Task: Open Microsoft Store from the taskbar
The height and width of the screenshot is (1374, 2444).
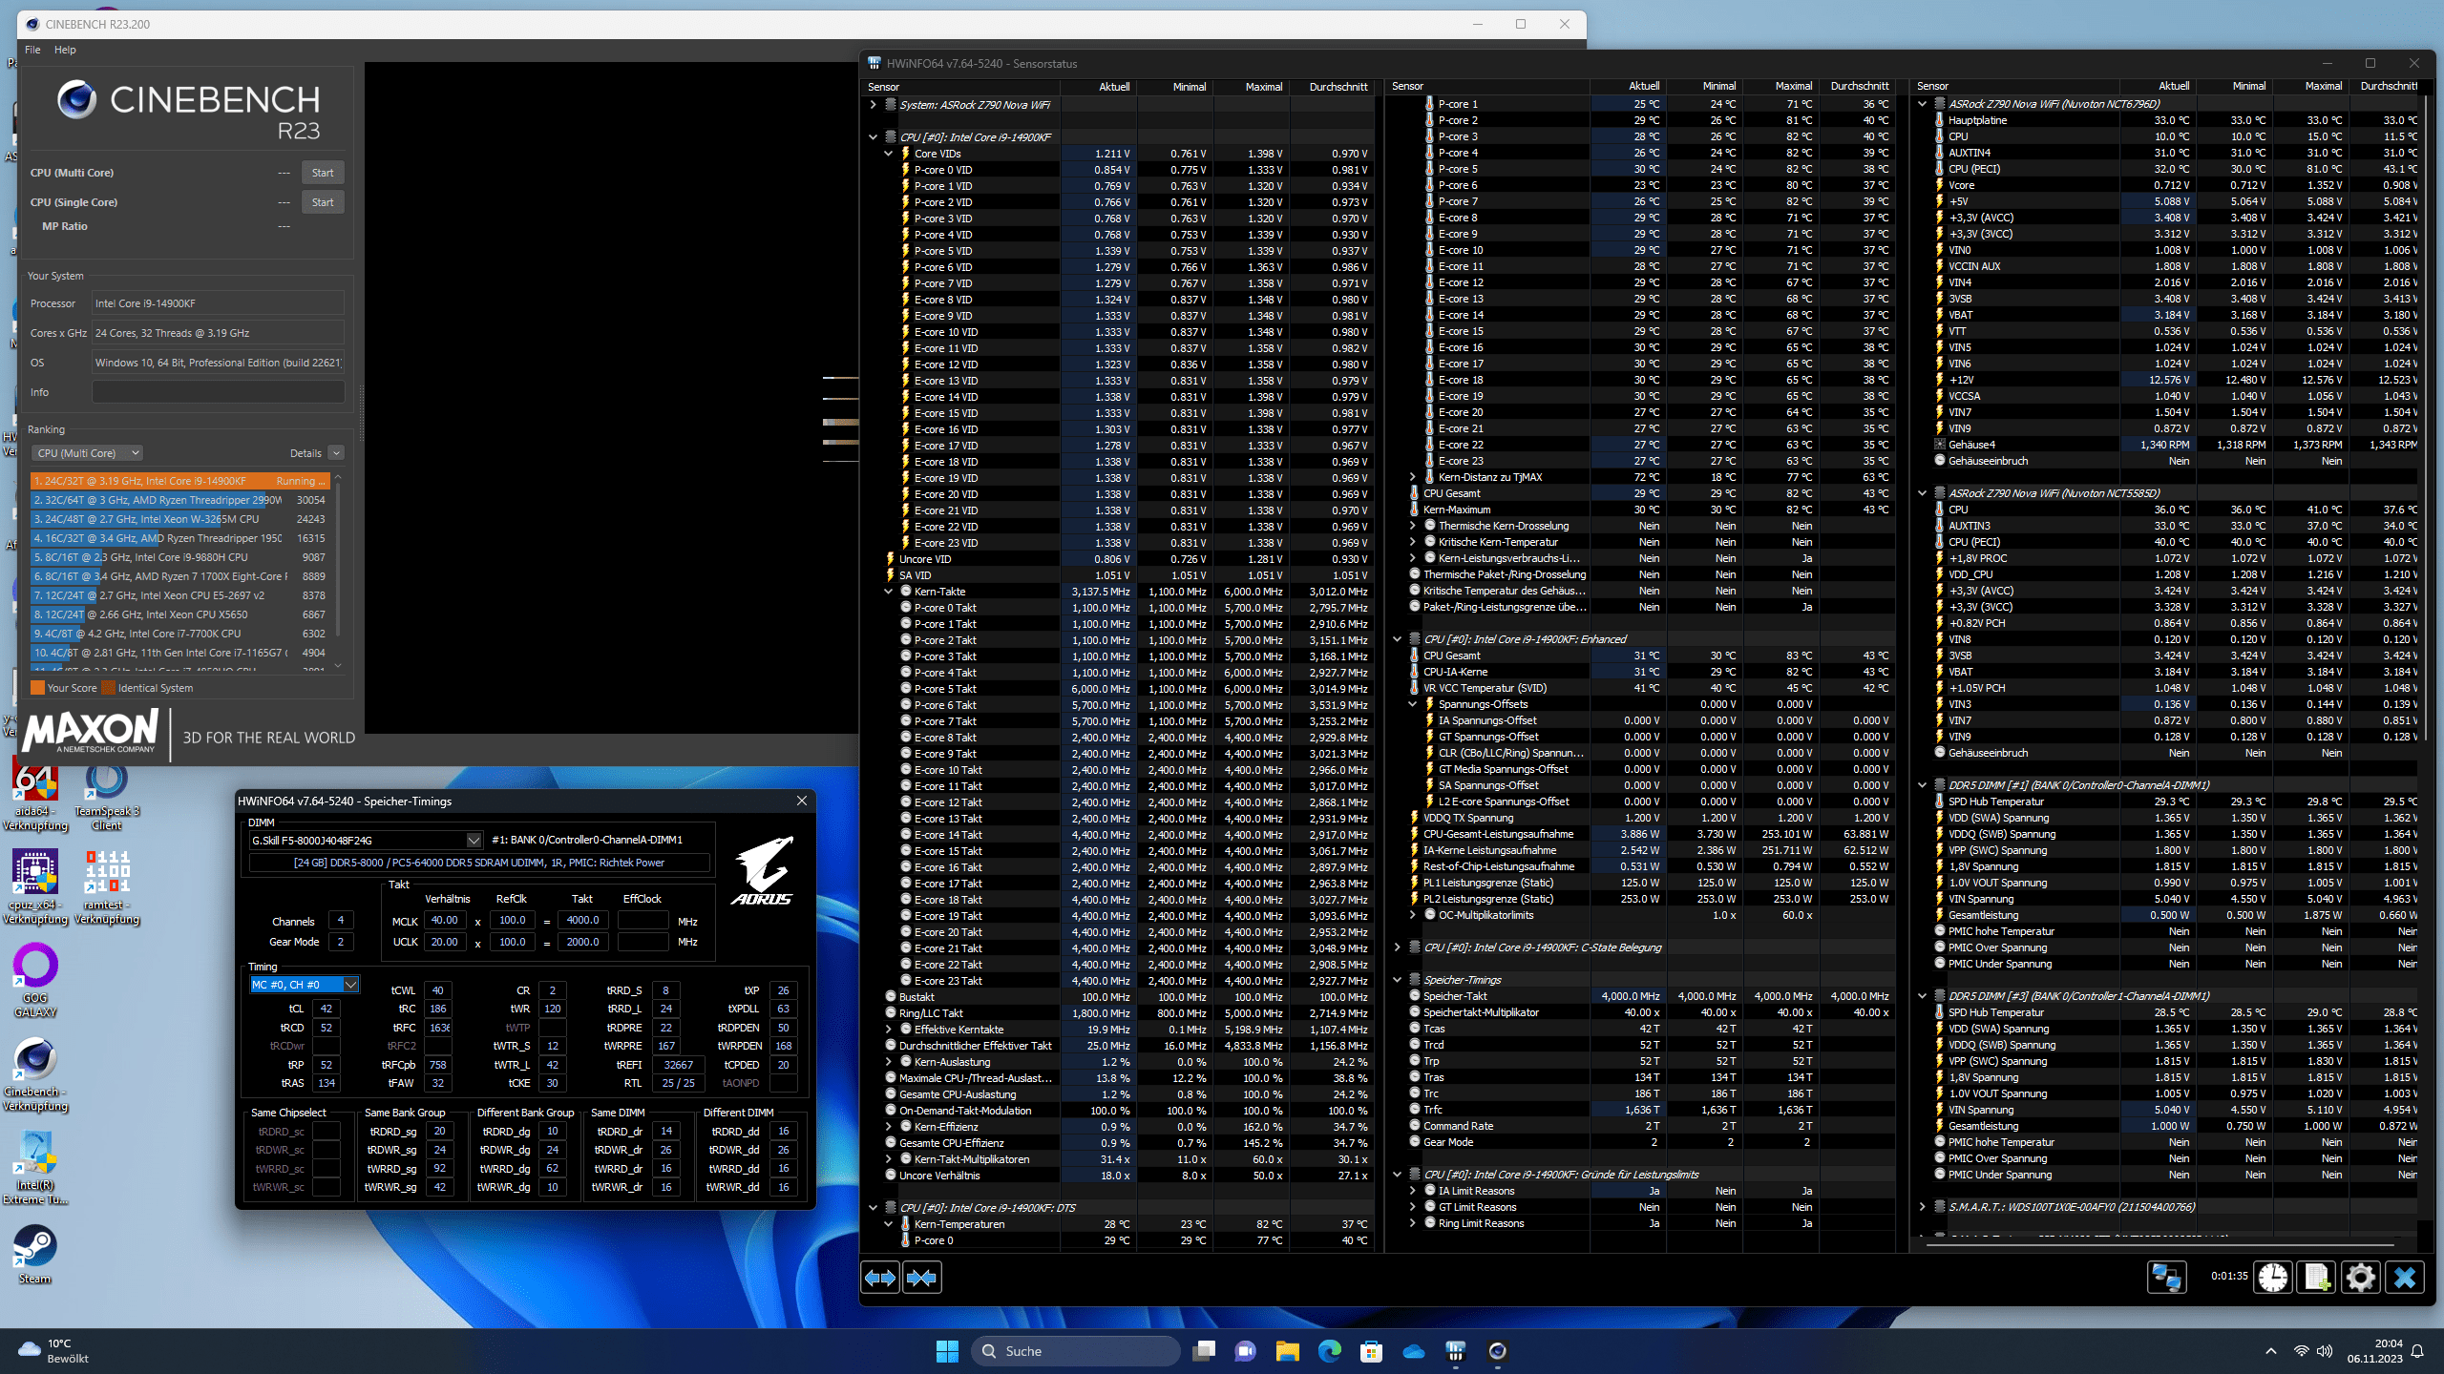Action: [x=1371, y=1351]
